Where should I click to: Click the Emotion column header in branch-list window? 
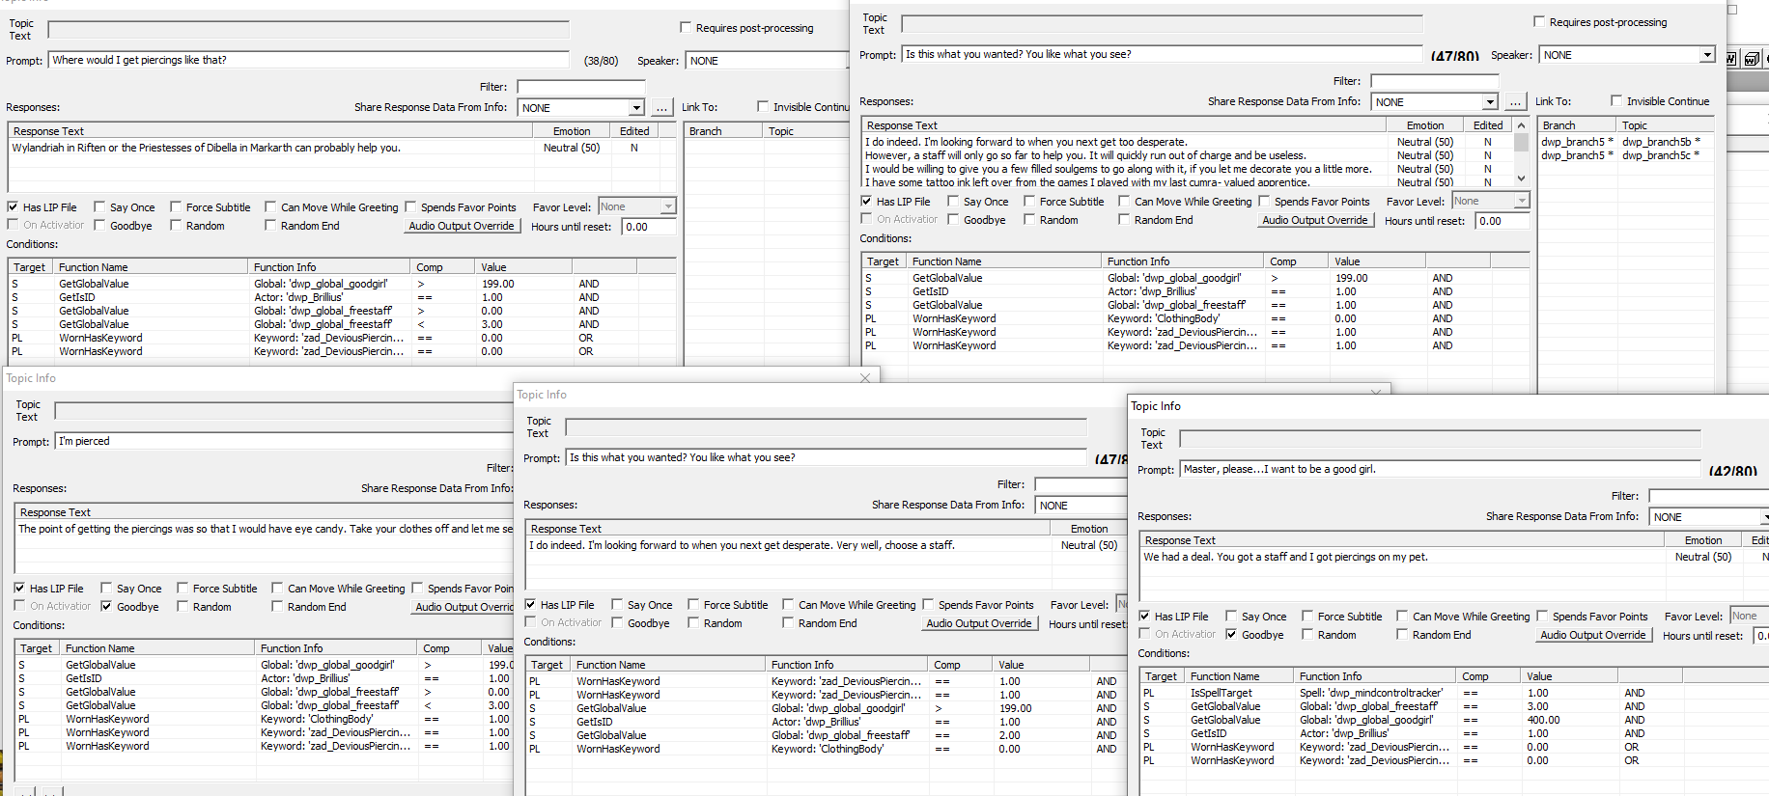1425,125
